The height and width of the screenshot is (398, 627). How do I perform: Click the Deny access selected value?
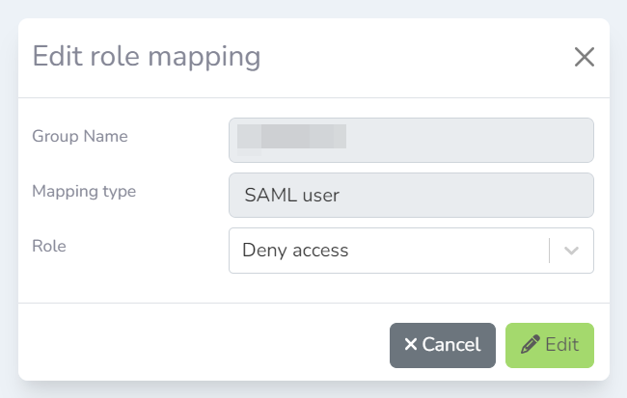pos(295,251)
